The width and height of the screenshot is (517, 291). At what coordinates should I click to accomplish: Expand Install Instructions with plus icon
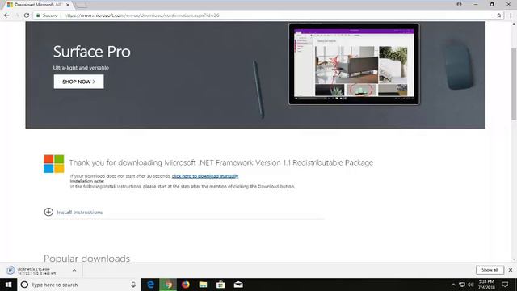[x=48, y=212]
